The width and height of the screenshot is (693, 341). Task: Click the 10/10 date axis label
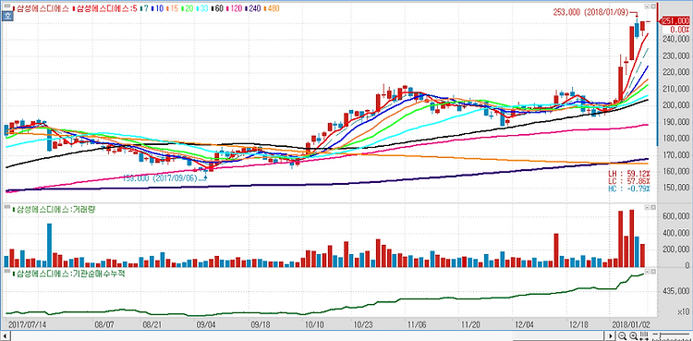(x=315, y=324)
